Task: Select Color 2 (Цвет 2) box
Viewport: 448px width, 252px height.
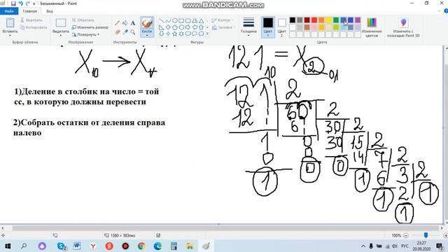Action: (x=281, y=27)
